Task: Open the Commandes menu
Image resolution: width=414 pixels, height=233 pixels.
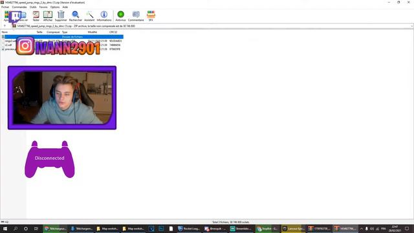Action: point(19,7)
